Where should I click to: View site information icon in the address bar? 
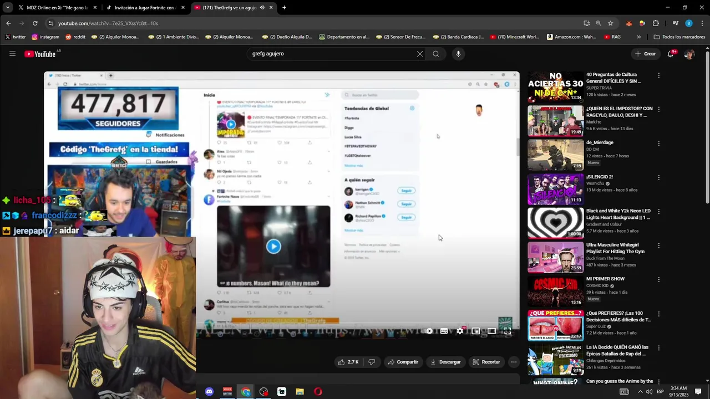50,23
